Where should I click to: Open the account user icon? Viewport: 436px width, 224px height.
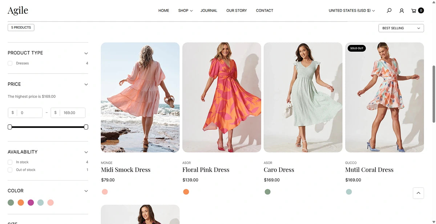(x=401, y=11)
